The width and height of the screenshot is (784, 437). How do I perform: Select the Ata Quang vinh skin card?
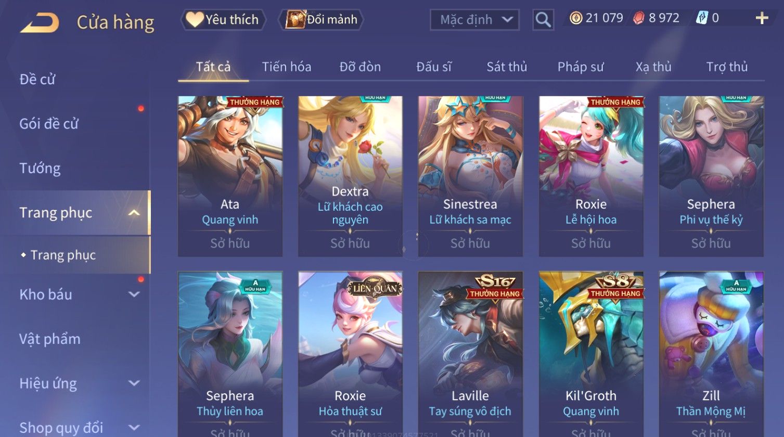click(230, 176)
